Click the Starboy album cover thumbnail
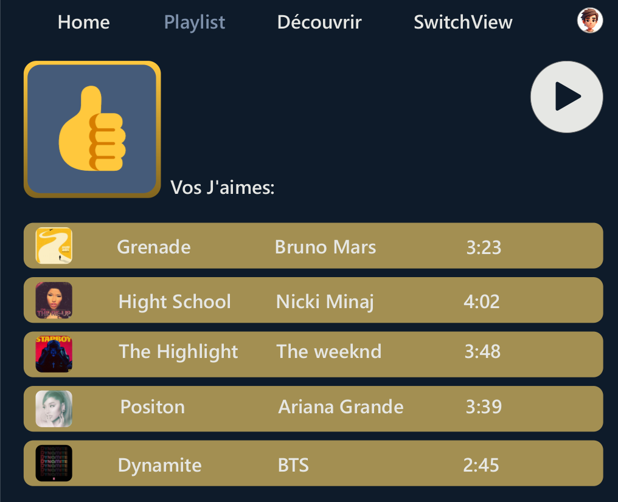 [x=54, y=354]
